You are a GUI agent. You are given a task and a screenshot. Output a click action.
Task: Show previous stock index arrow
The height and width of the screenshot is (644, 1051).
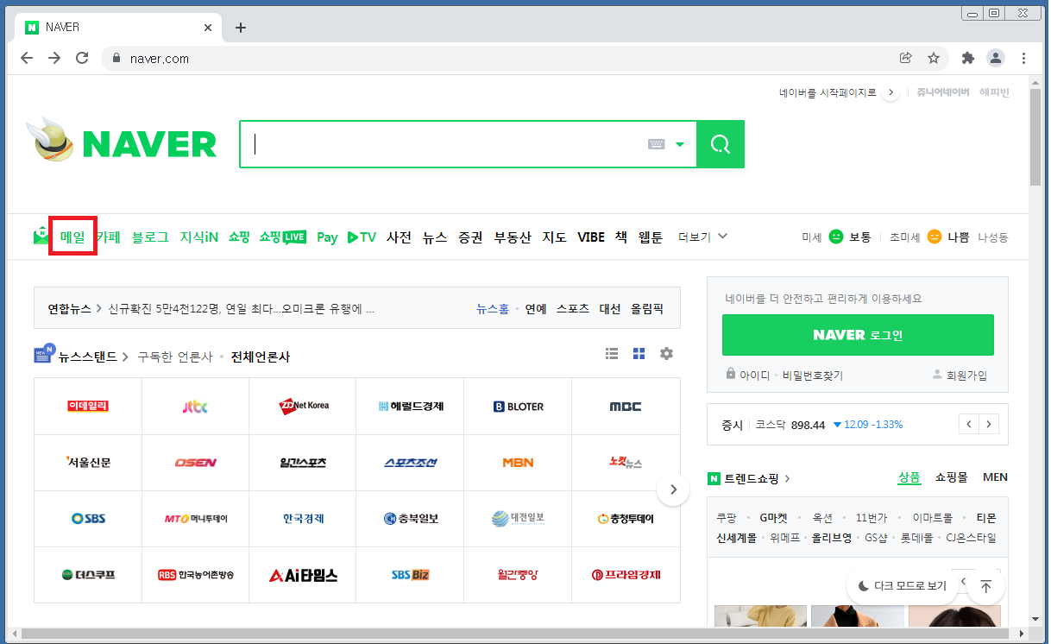pyautogui.click(x=969, y=424)
